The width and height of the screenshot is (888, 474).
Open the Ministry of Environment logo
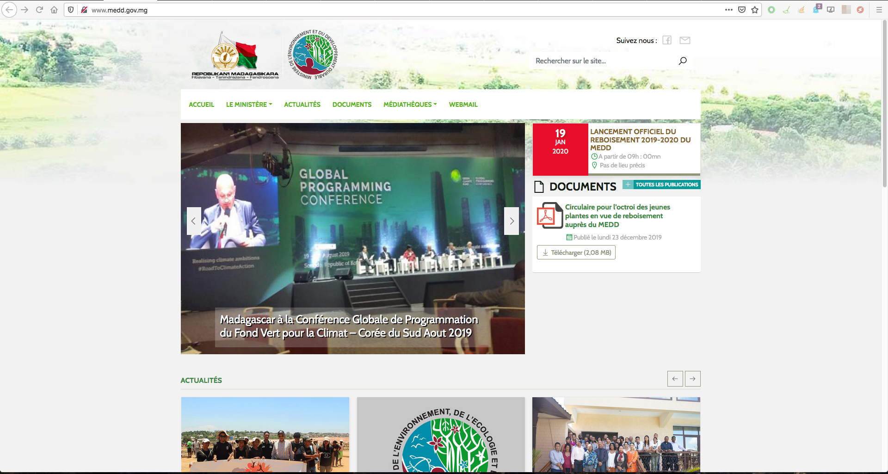tap(314, 55)
